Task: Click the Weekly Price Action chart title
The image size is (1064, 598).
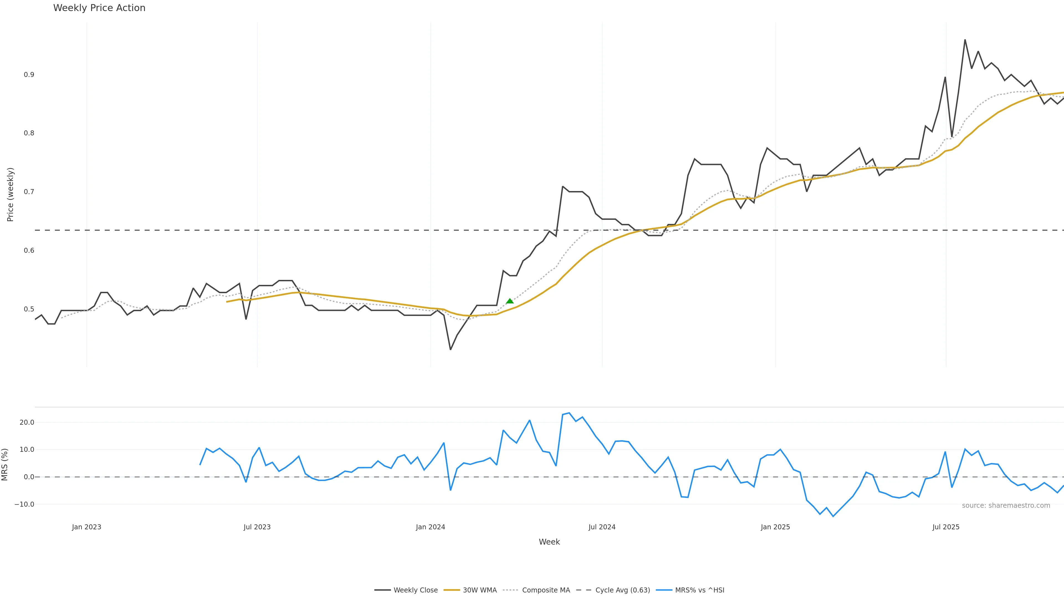Action: click(99, 8)
